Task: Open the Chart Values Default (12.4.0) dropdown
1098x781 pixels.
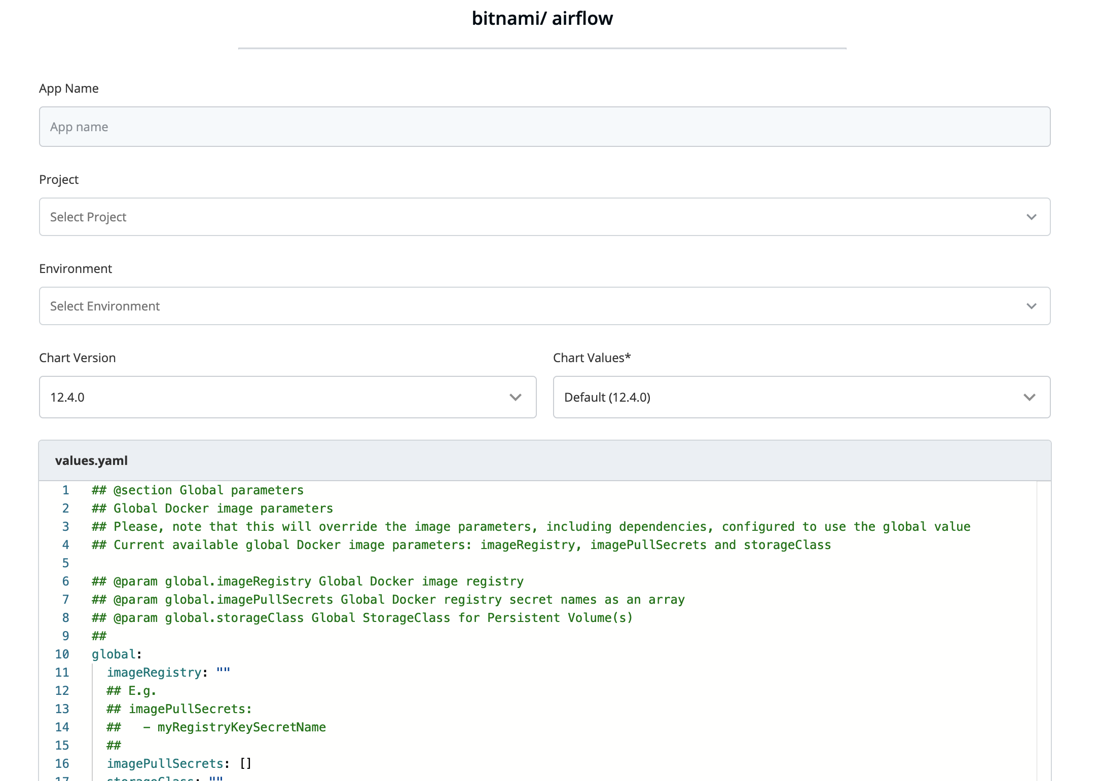Action: [801, 397]
